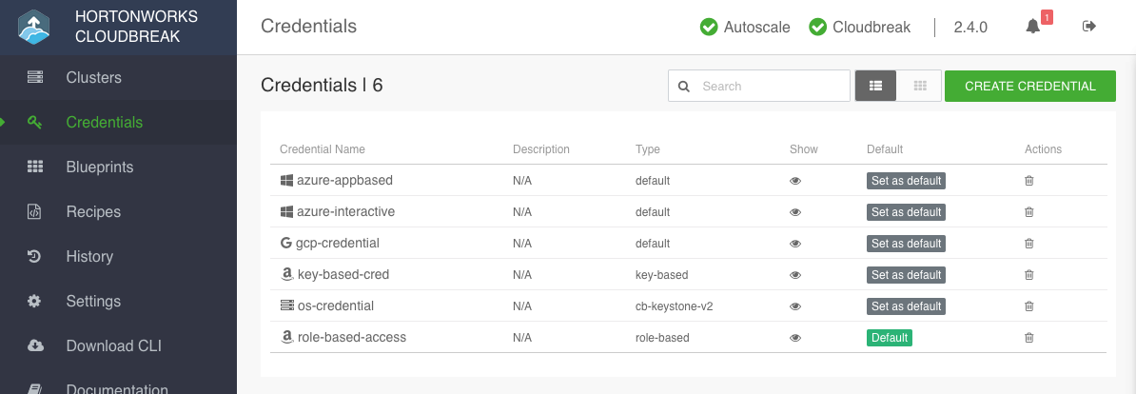The width and height of the screenshot is (1136, 394).
Task: Show os-credential details with eye icon
Action: pyautogui.click(x=795, y=306)
